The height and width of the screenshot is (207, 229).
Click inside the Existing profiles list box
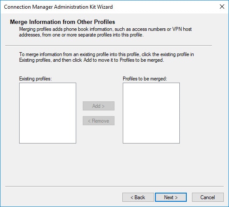(x=47, y=113)
